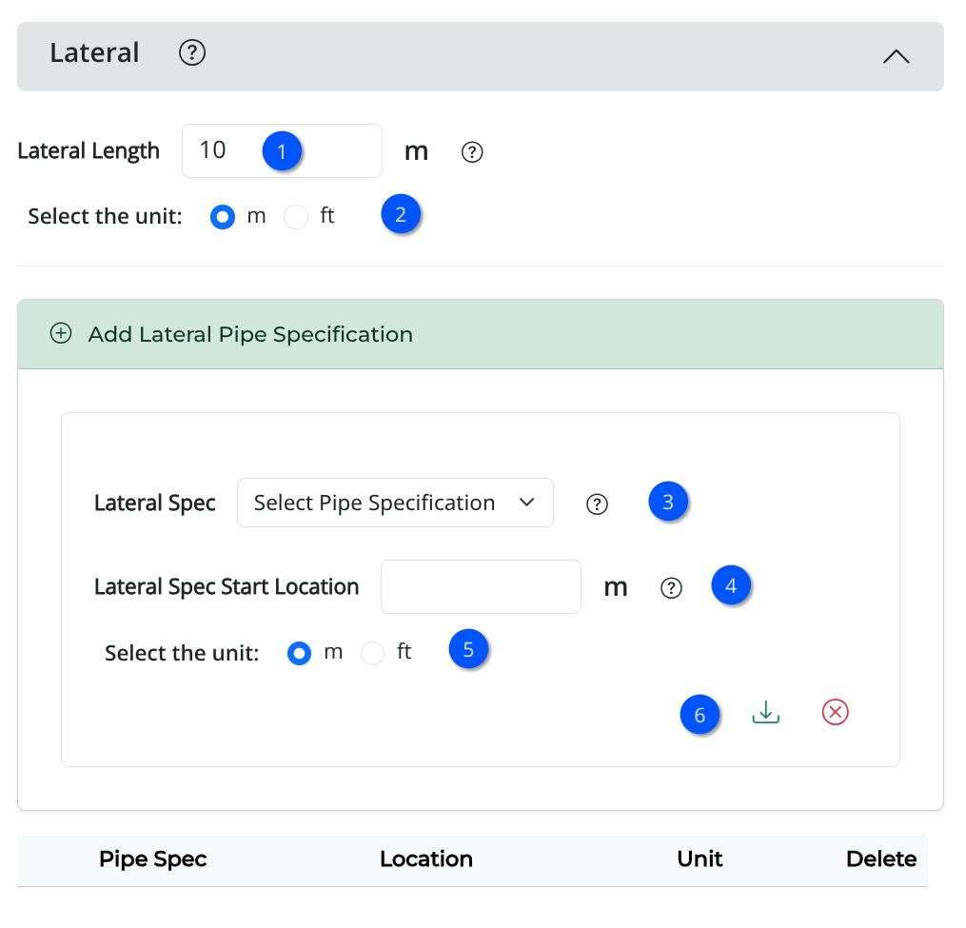
Task: Click the Delete column header
Action: pyautogui.click(x=881, y=859)
